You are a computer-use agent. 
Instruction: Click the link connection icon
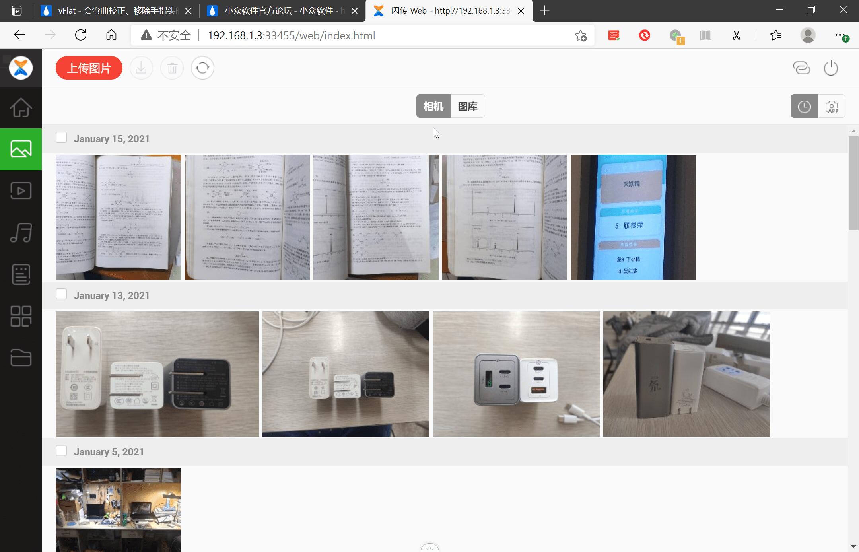[x=801, y=68]
